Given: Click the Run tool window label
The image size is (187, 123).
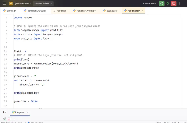Looking at the screenshot, I should click(5, 112).
